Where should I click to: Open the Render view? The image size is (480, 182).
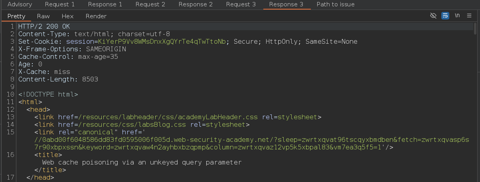(96, 16)
